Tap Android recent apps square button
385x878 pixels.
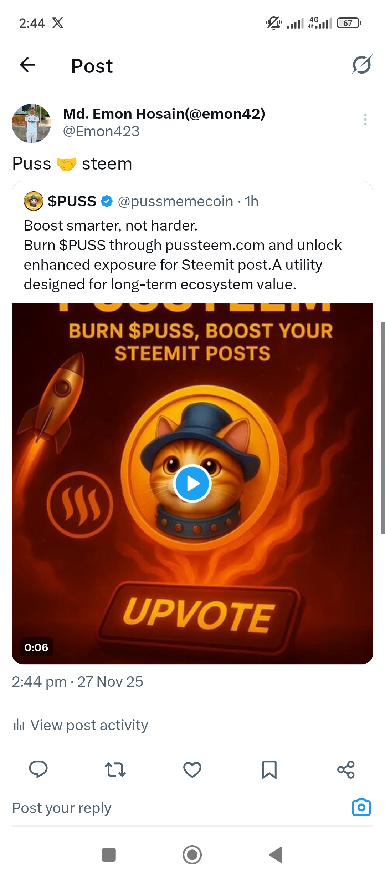[109, 855]
